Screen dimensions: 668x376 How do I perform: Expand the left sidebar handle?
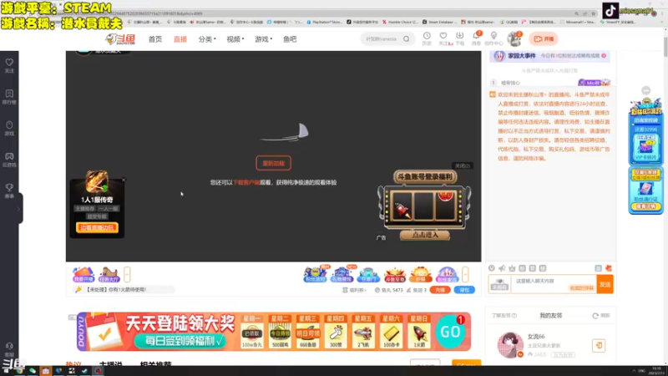click(x=19, y=208)
